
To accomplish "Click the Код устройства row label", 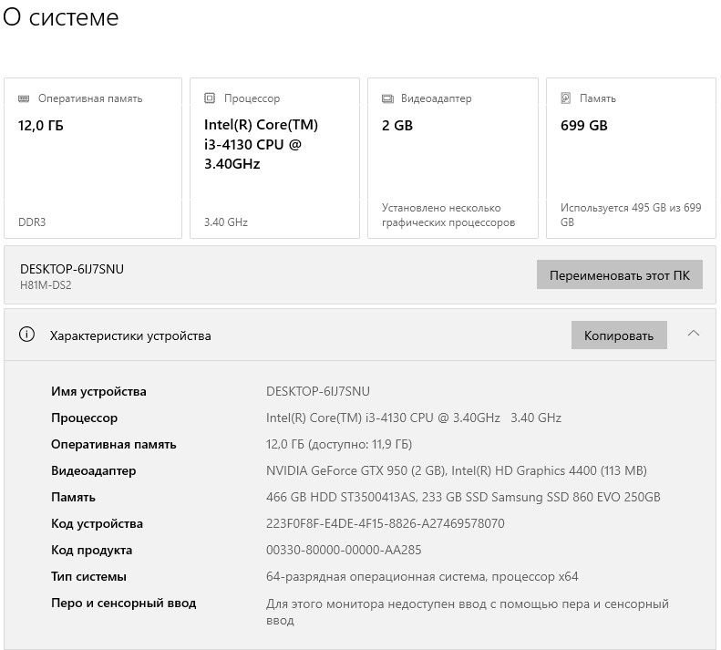I will click(x=97, y=523).
